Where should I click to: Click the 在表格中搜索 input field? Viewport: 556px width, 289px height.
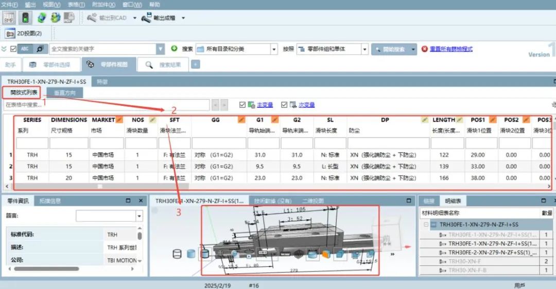(x=107, y=105)
